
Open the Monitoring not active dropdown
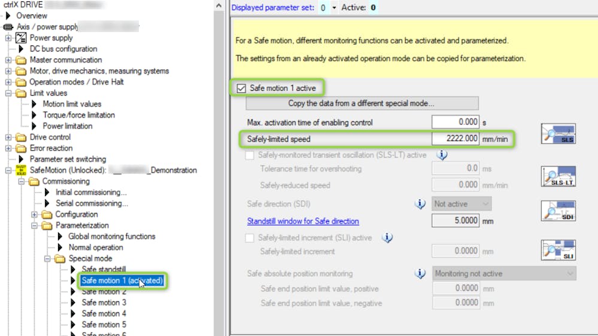pos(504,274)
